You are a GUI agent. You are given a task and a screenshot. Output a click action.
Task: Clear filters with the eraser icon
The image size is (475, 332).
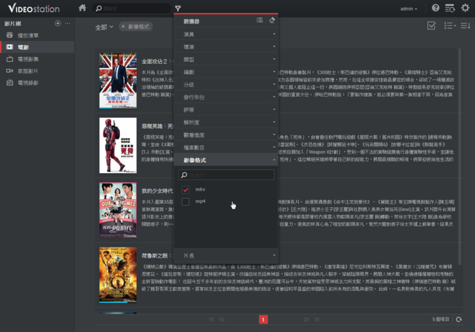[271, 20]
